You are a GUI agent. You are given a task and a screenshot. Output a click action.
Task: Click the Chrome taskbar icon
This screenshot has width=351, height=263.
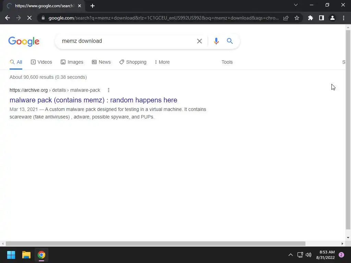pyautogui.click(x=41, y=255)
